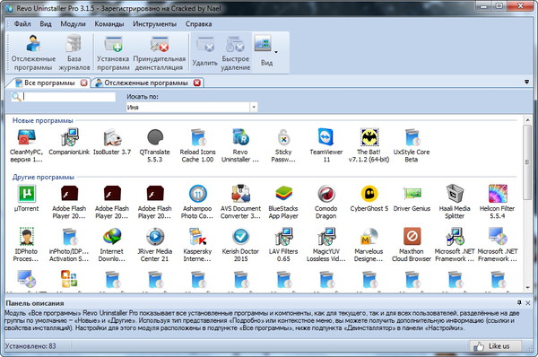Close the Панель описания panel

click(x=528, y=303)
